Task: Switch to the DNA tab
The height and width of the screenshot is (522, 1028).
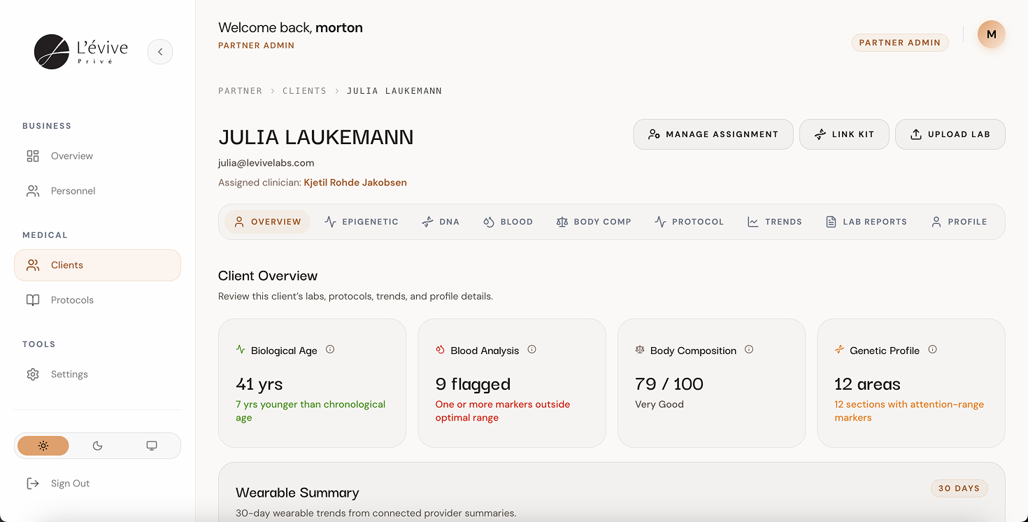Action: (441, 222)
